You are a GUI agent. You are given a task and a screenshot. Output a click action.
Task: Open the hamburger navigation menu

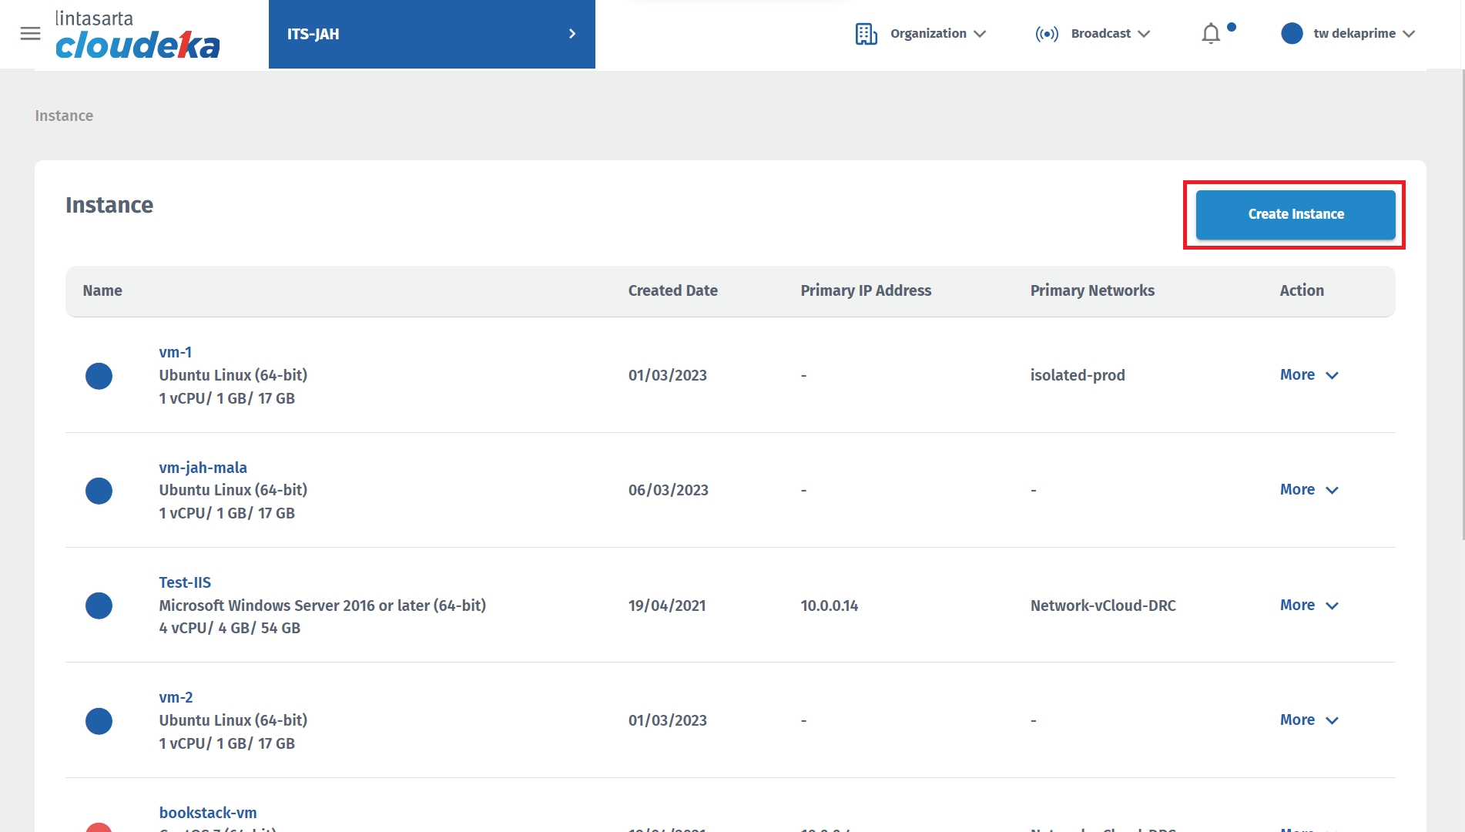[x=30, y=34]
